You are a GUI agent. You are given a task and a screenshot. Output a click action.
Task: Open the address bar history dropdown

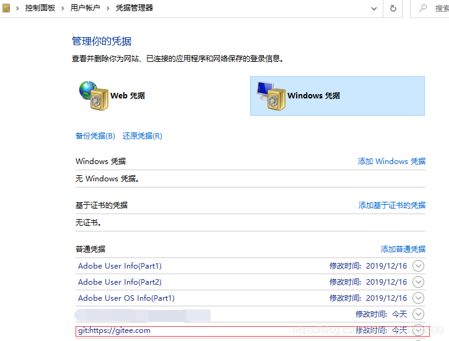(373, 9)
